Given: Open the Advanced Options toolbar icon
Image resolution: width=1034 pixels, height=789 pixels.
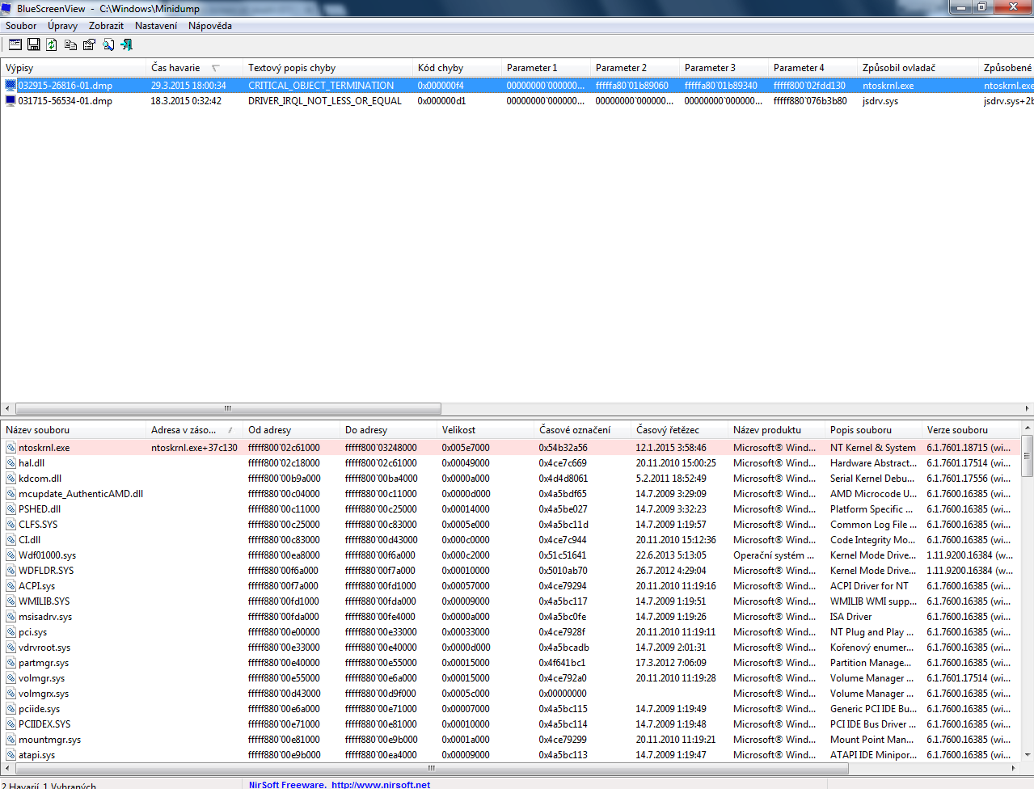Looking at the screenshot, I should 15,44.
